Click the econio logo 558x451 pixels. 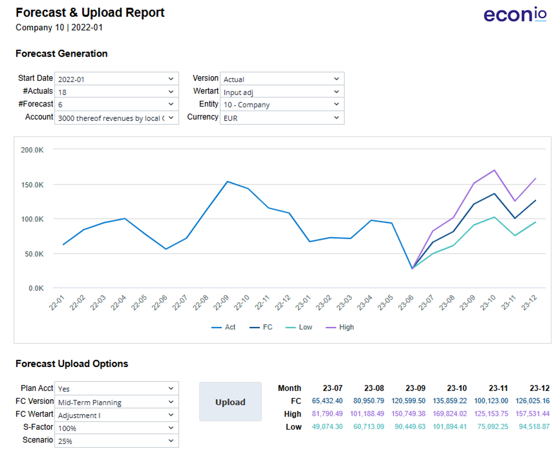[x=514, y=14]
